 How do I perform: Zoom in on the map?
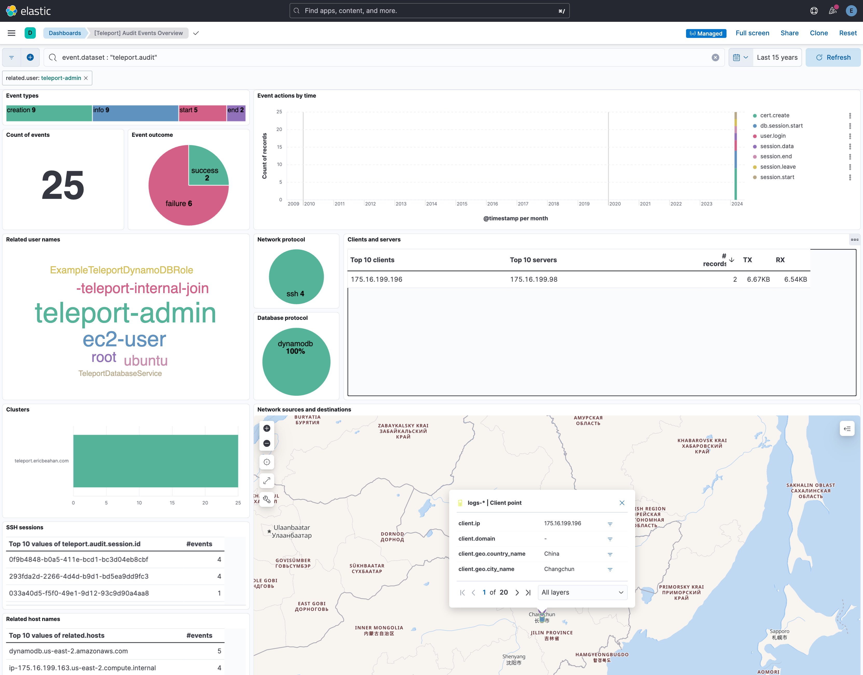[x=267, y=428]
